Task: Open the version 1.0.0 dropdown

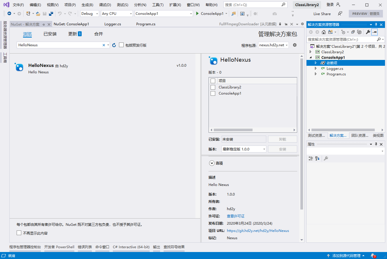Action: [244, 149]
